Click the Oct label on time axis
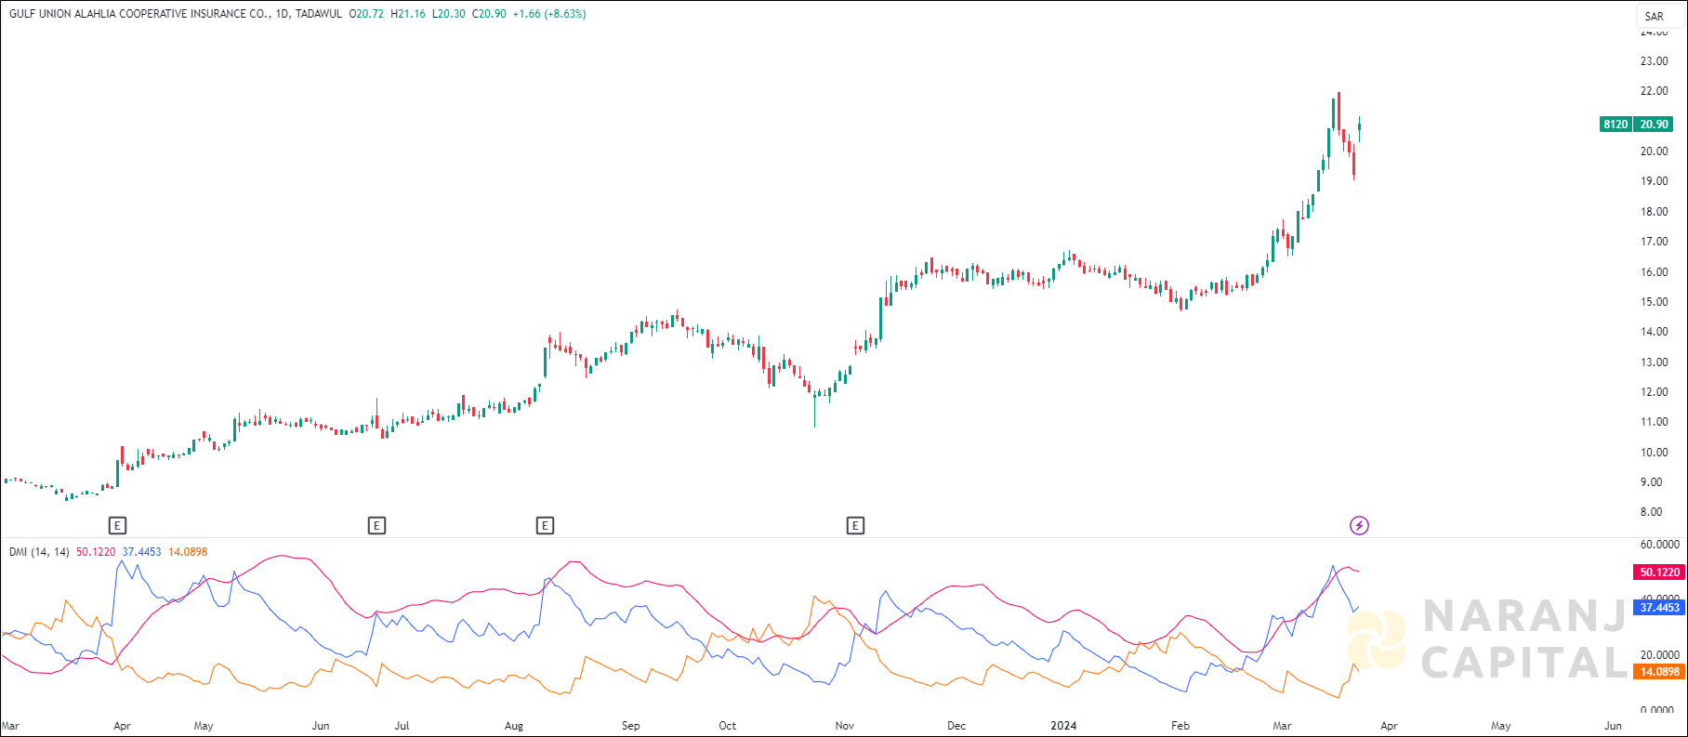Viewport: 1688px width, 737px height. click(x=728, y=726)
